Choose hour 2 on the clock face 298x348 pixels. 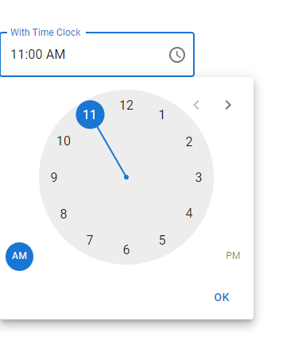tap(188, 141)
